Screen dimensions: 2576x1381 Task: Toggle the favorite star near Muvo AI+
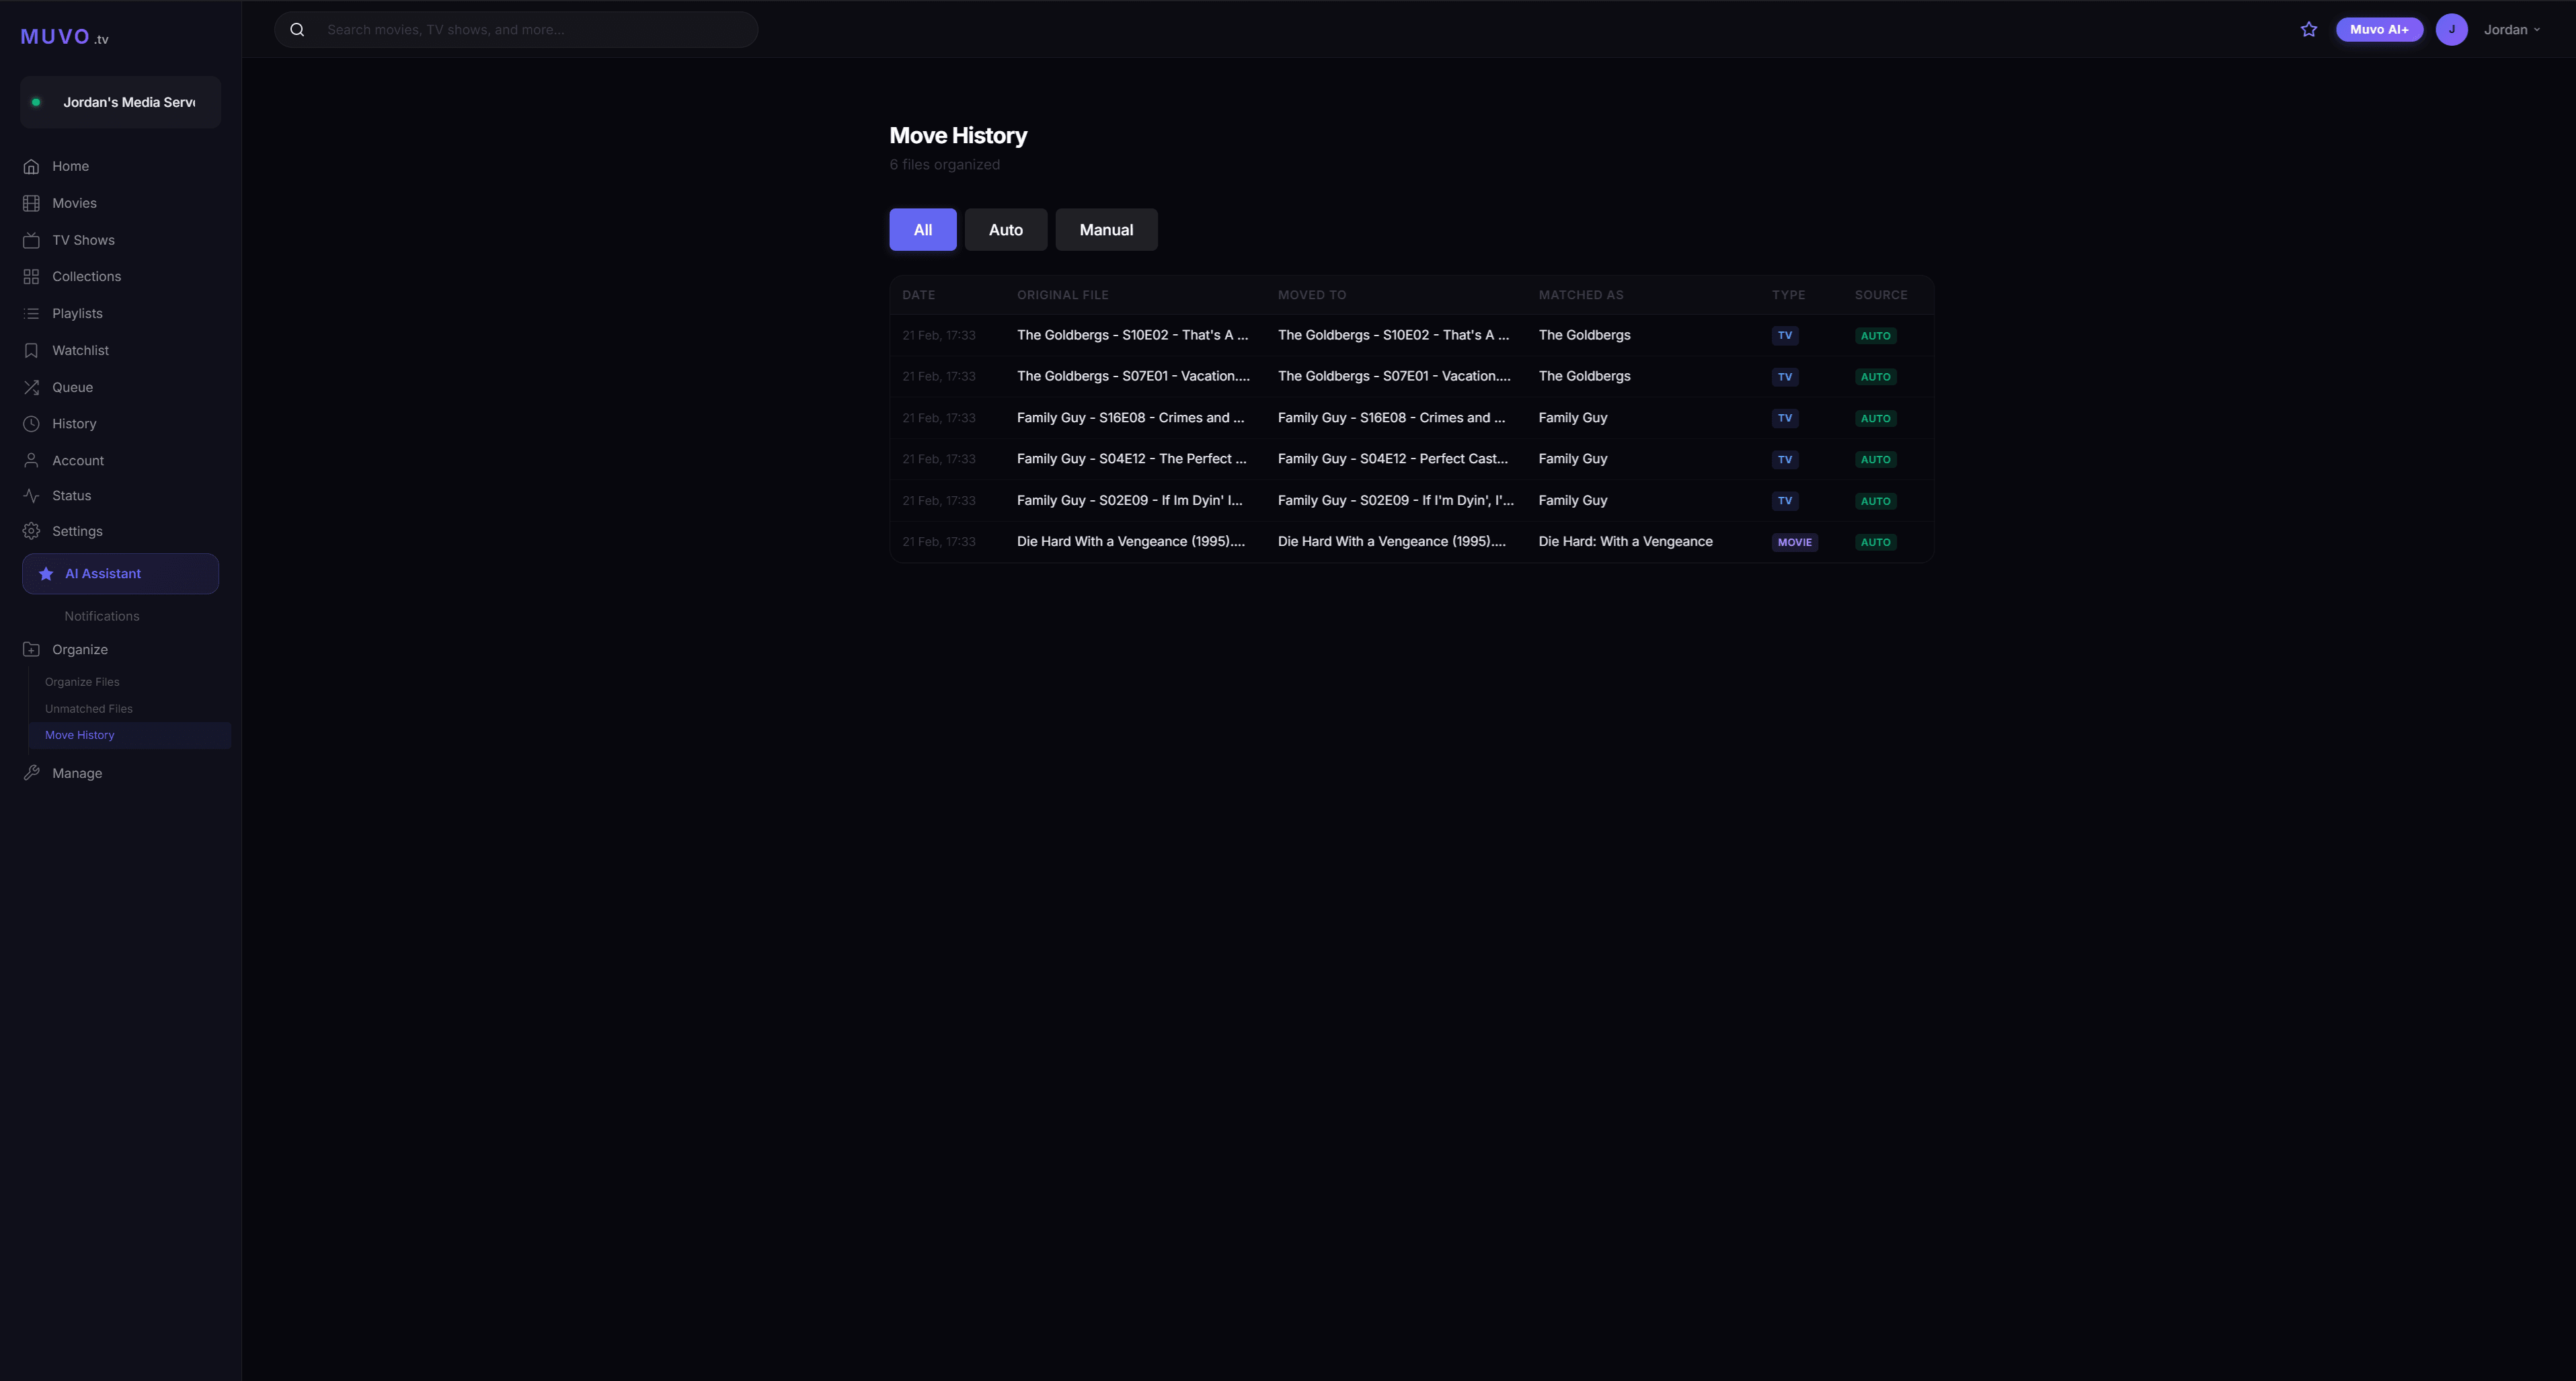[x=2309, y=29]
